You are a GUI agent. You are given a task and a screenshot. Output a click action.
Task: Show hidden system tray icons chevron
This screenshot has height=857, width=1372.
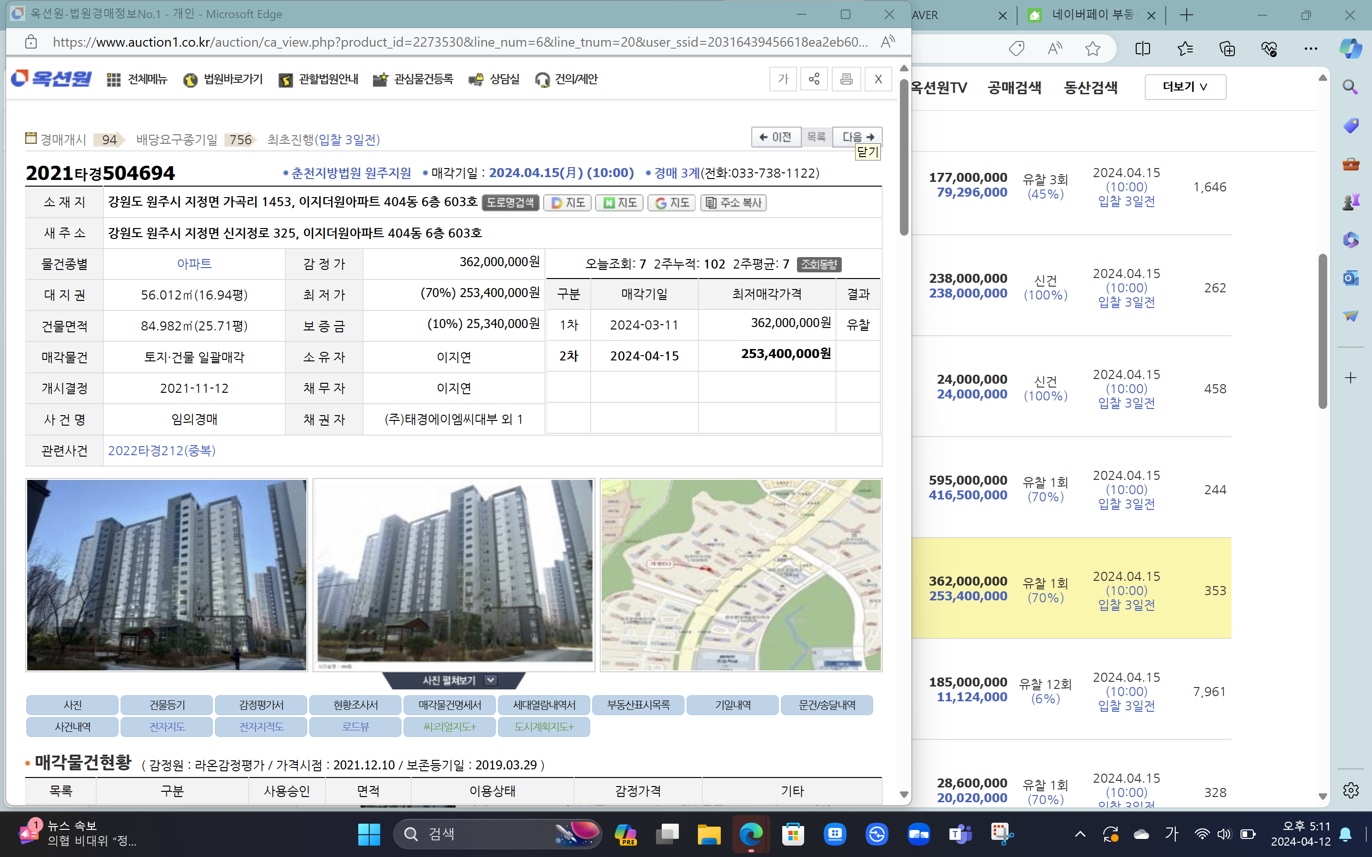click(x=1080, y=834)
